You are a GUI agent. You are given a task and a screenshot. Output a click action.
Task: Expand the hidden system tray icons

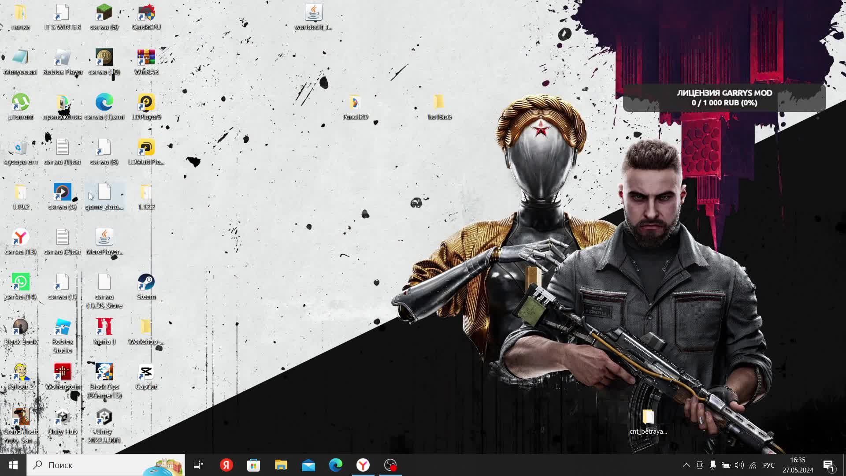pos(686,465)
